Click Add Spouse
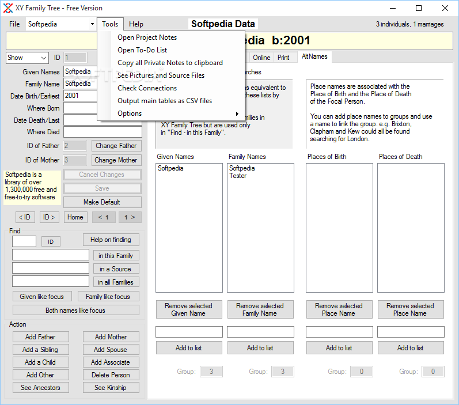This screenshot has width=459, height=405. tap(111, 349)
